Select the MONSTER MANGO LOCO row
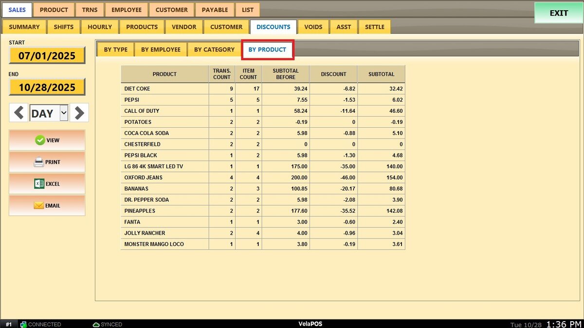The height and width of the screenshot is (328, 584). coord(263,244)
